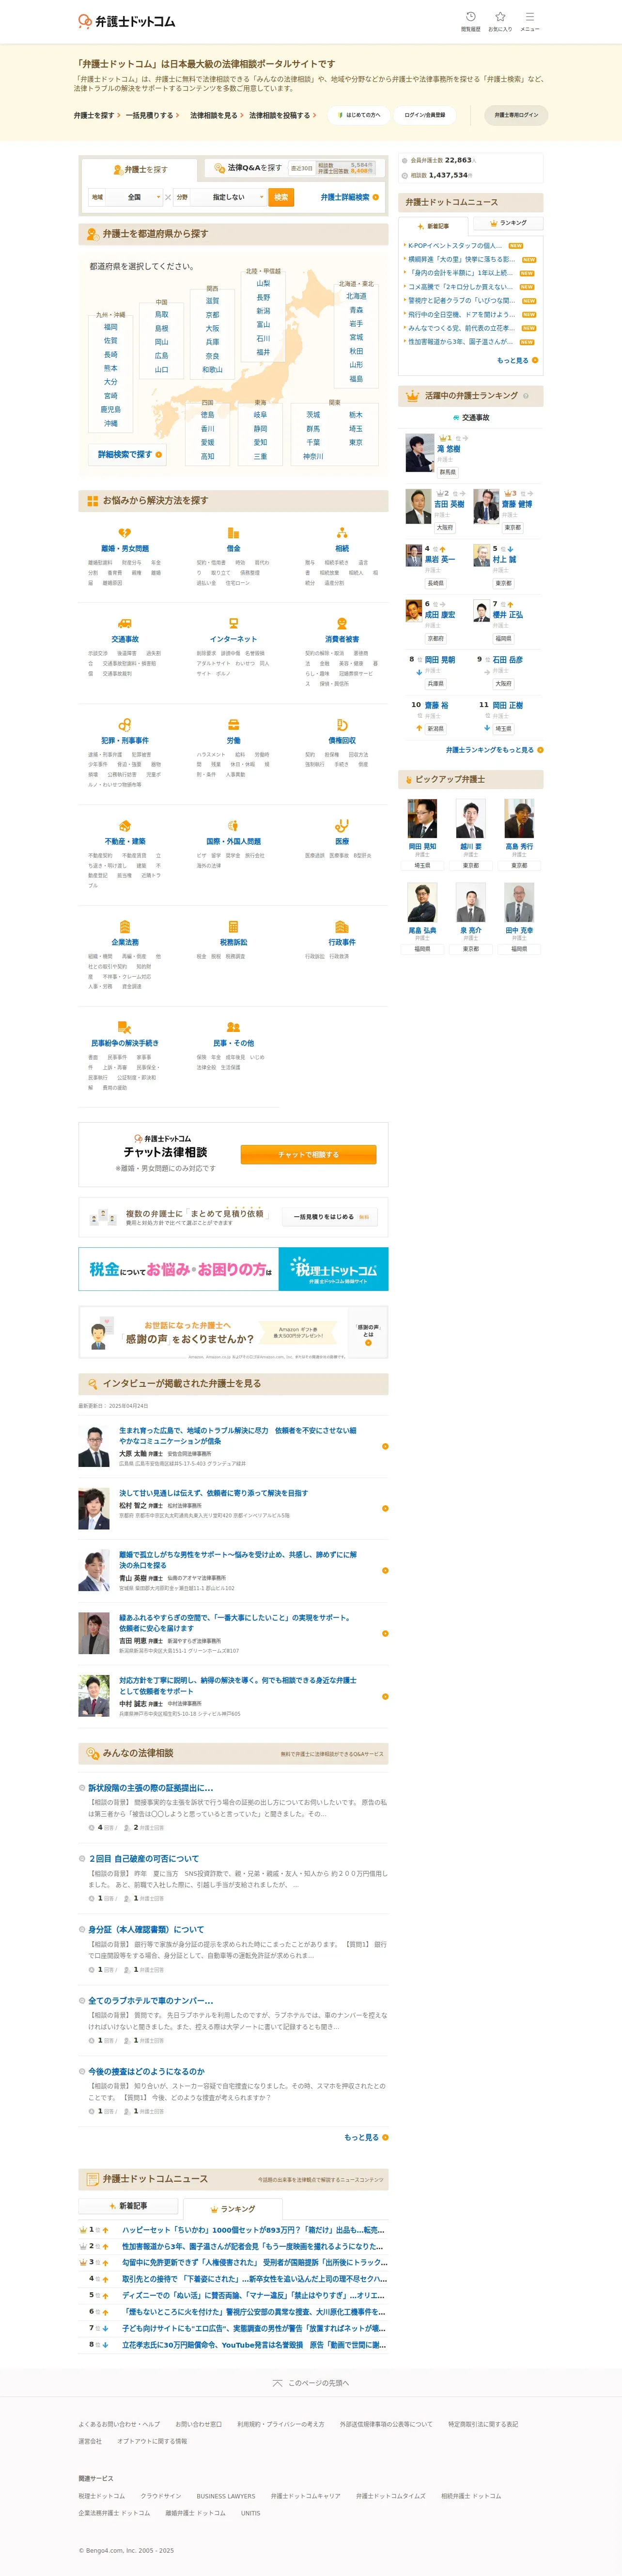Viewport: 622px width, 2576px height.
Task: Click 岡田 晃知 pickup lawyer photo
Action: 422,819
